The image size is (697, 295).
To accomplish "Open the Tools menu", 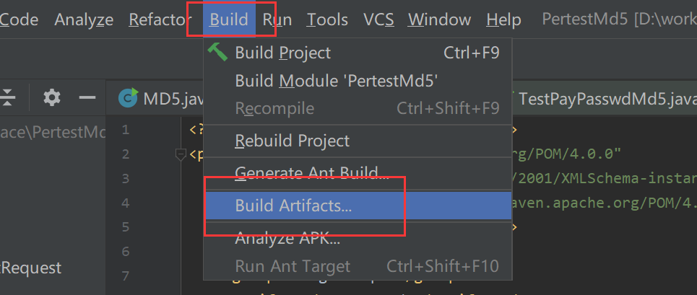I will click(x=327, y=20).
